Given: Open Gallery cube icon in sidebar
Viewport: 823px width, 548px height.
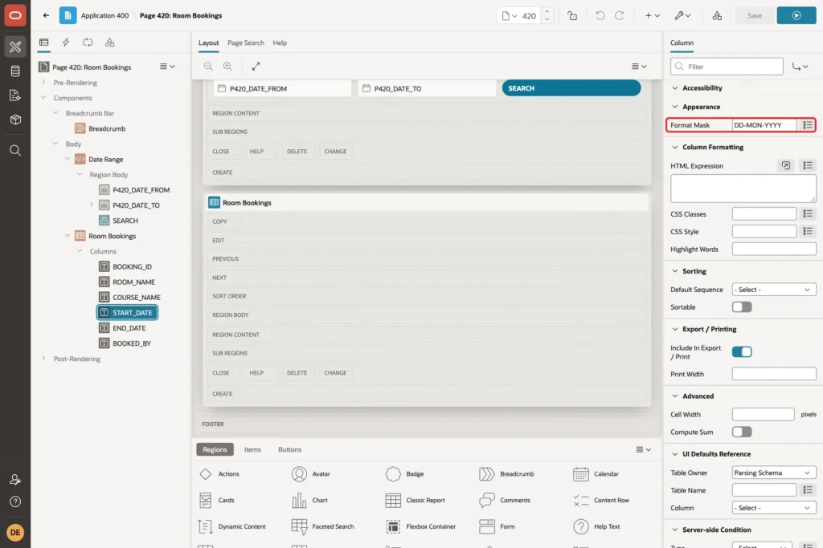Looking at the screenshot, I should [15, 120].
